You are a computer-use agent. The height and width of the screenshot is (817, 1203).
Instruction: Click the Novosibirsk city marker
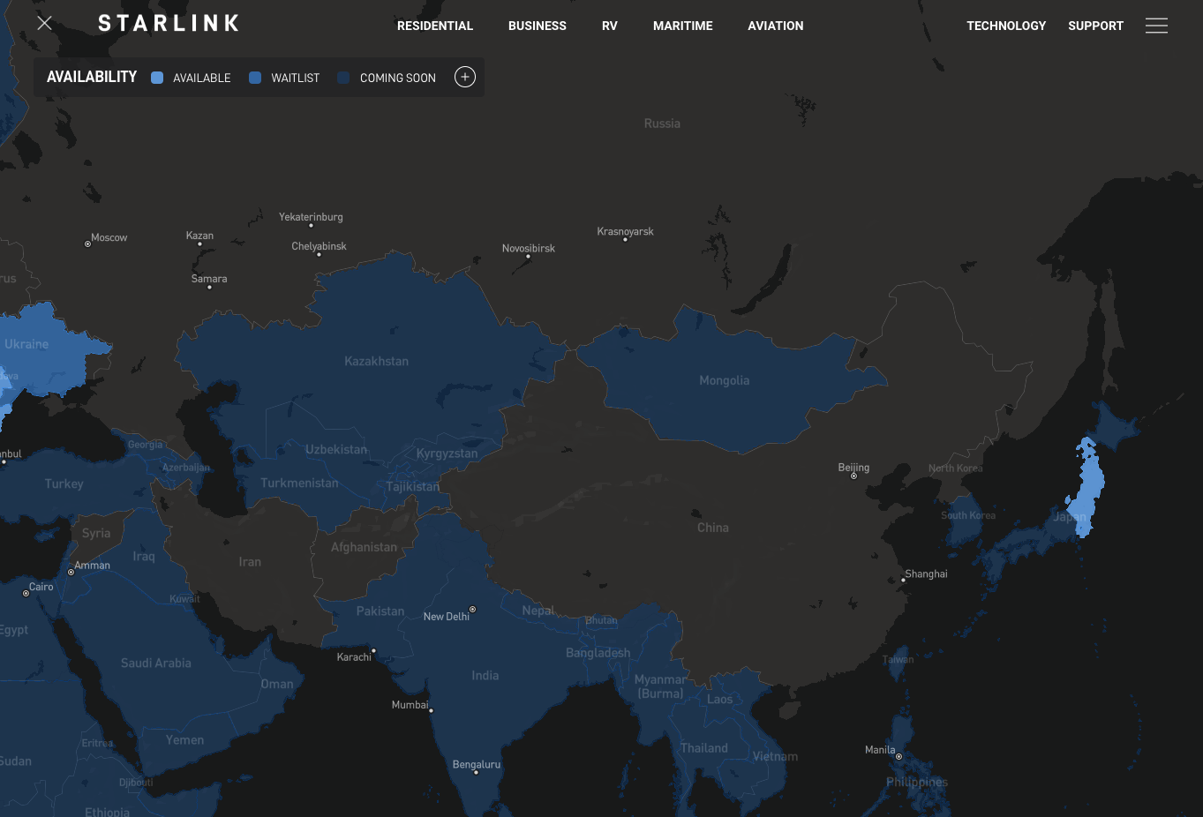[x=528, y=256]
